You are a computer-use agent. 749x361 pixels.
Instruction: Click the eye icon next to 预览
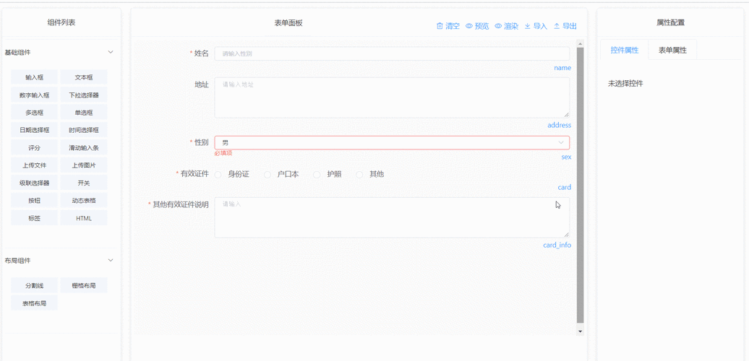coord(469,26)
